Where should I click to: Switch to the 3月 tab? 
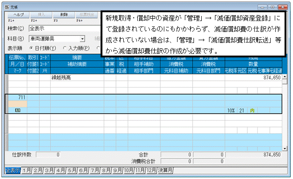pos(49,170)
